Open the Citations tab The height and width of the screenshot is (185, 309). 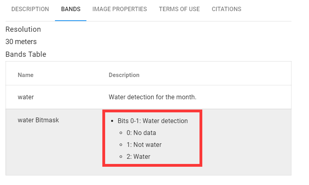(x=227, y=9)
